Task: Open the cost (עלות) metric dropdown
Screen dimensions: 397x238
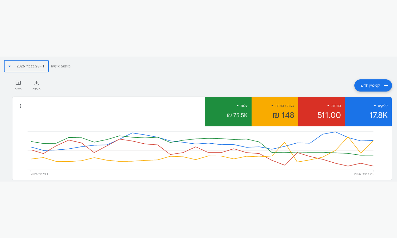Action: pos(242,106)
